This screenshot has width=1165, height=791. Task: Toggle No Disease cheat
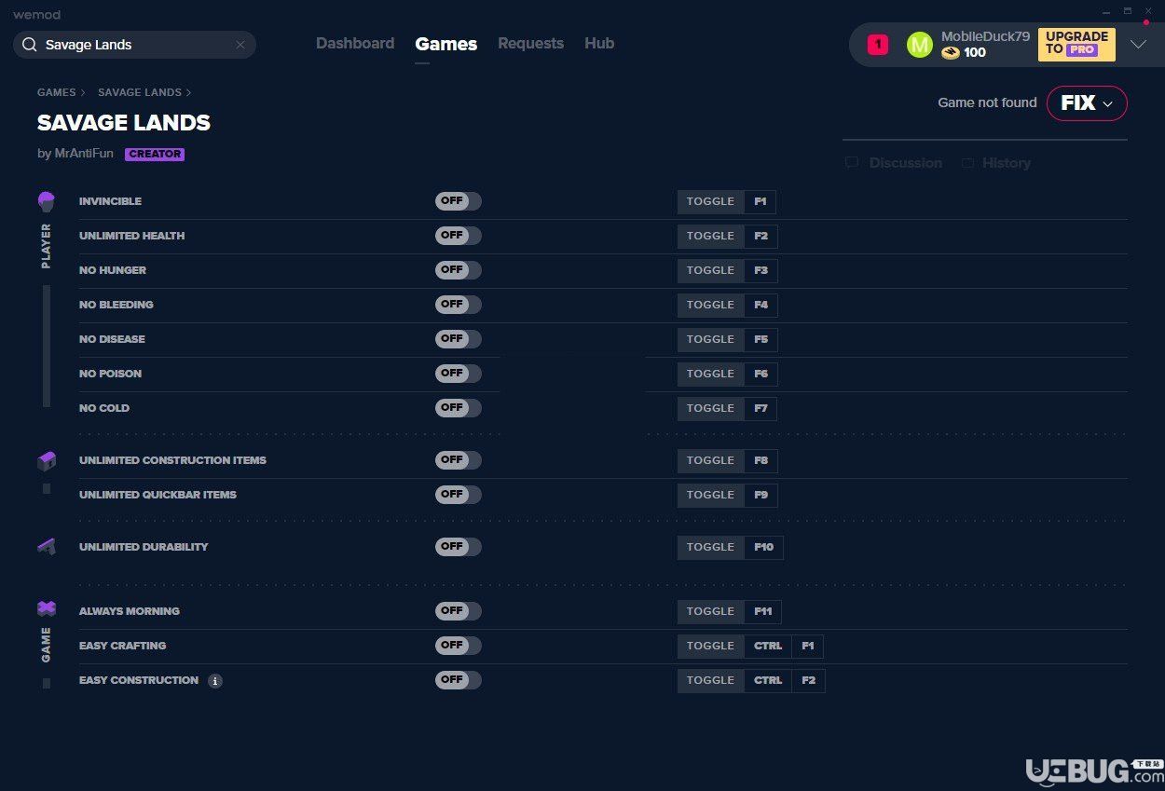pos(458,339)
